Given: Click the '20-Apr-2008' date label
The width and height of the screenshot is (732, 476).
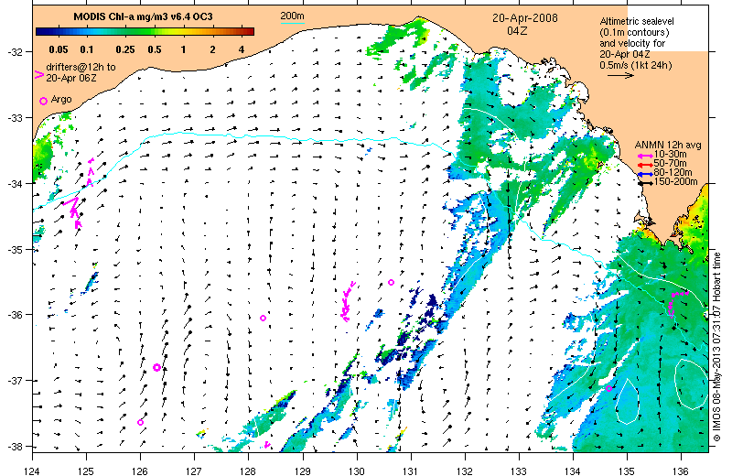Looking at the screenshot, I should click(x=524, y=18).
